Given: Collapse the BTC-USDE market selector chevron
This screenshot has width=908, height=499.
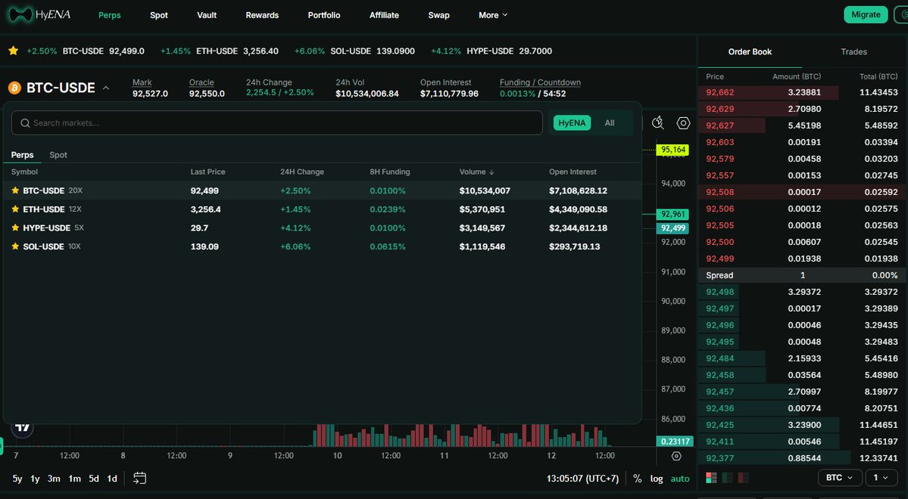Looking at the screenshot, I should pos(106,88).
